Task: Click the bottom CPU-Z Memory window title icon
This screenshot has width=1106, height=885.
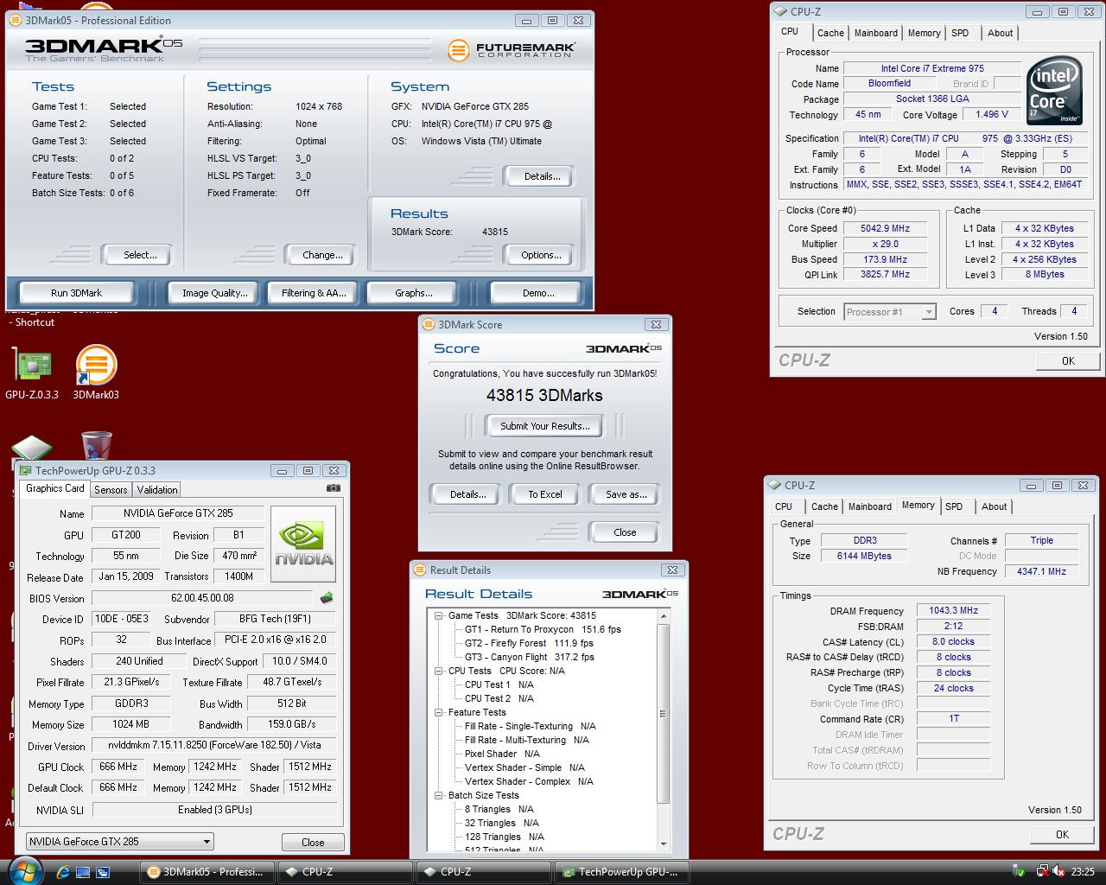Action: click(x=774, y=485)
